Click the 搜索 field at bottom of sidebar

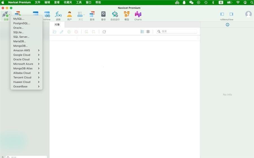(x=27, y=157)
